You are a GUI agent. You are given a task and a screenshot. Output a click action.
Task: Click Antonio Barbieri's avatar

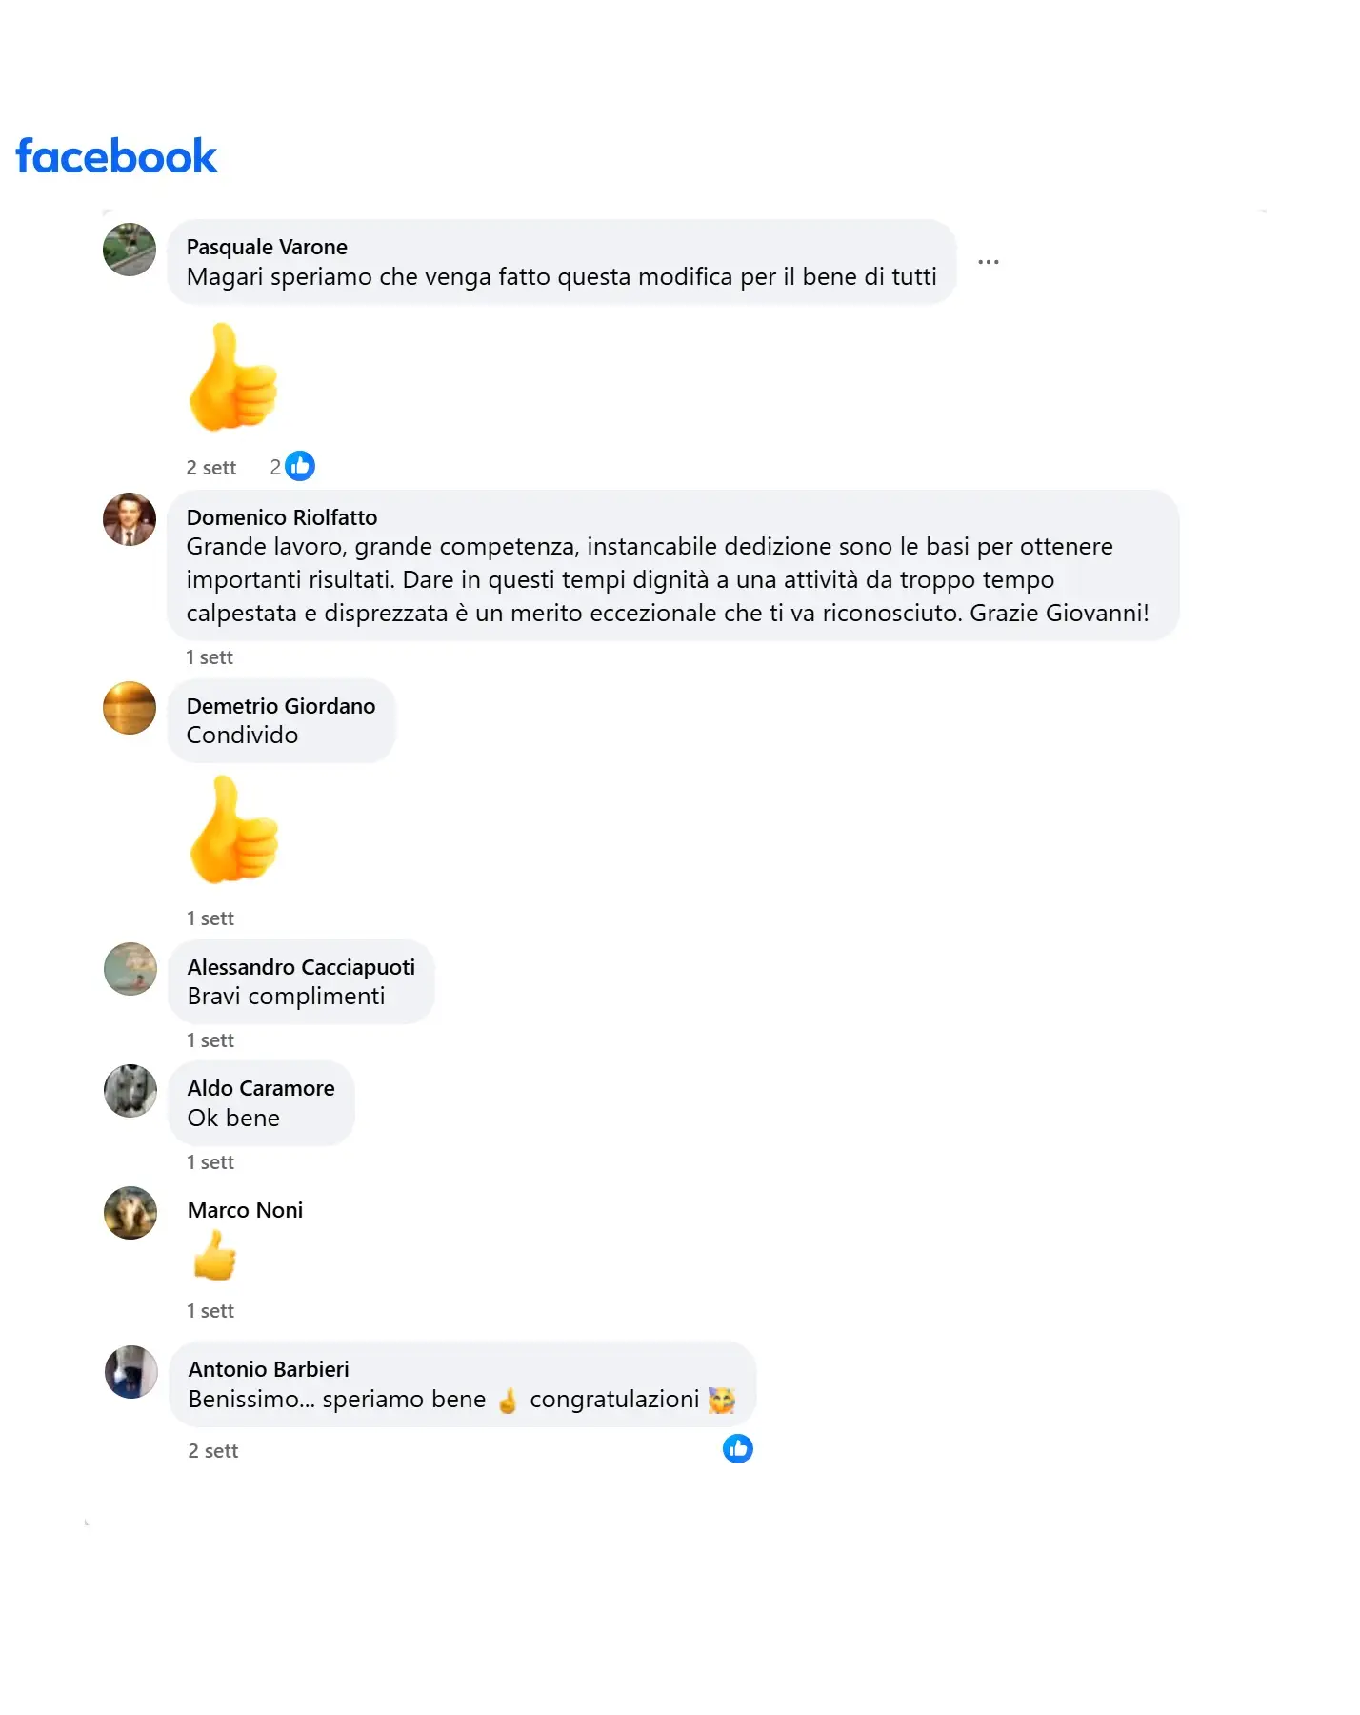click(x=131, y=1372)
